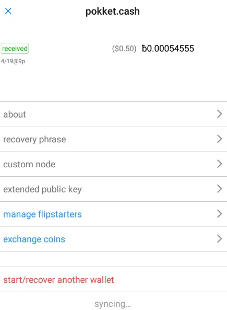
Task: Tap the green received badge
Action: tap(15, 49)
